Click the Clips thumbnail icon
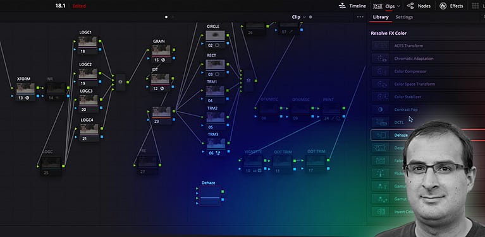 378,6
